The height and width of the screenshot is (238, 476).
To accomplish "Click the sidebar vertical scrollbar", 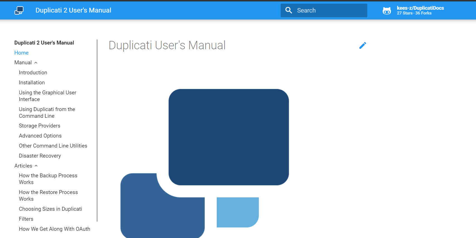I will (x=97, y=130).
